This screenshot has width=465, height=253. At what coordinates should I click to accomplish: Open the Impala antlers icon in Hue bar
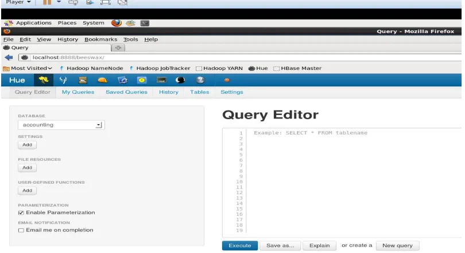[63, 80]
